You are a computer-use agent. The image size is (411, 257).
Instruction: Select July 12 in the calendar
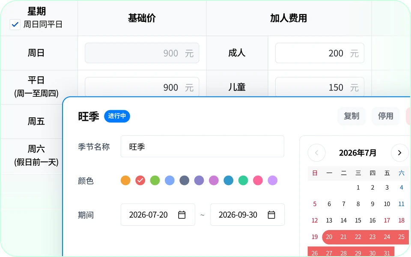315,221
